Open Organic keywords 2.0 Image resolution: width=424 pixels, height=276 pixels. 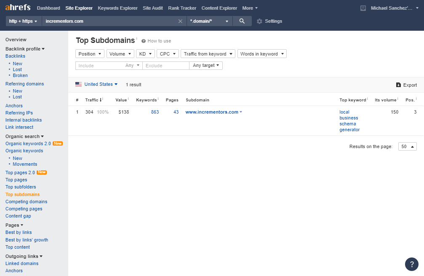28,143
